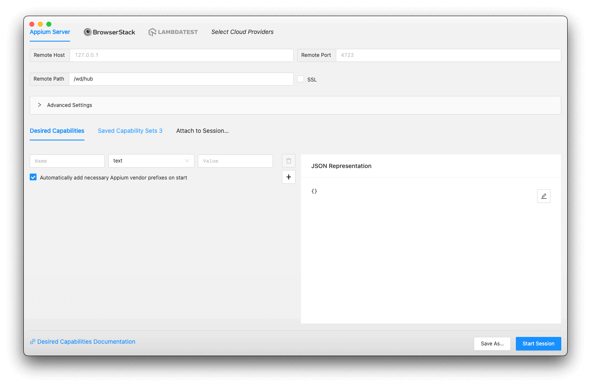
Task: Open the BrowserStack cloud provider
Action: (109, 32)
